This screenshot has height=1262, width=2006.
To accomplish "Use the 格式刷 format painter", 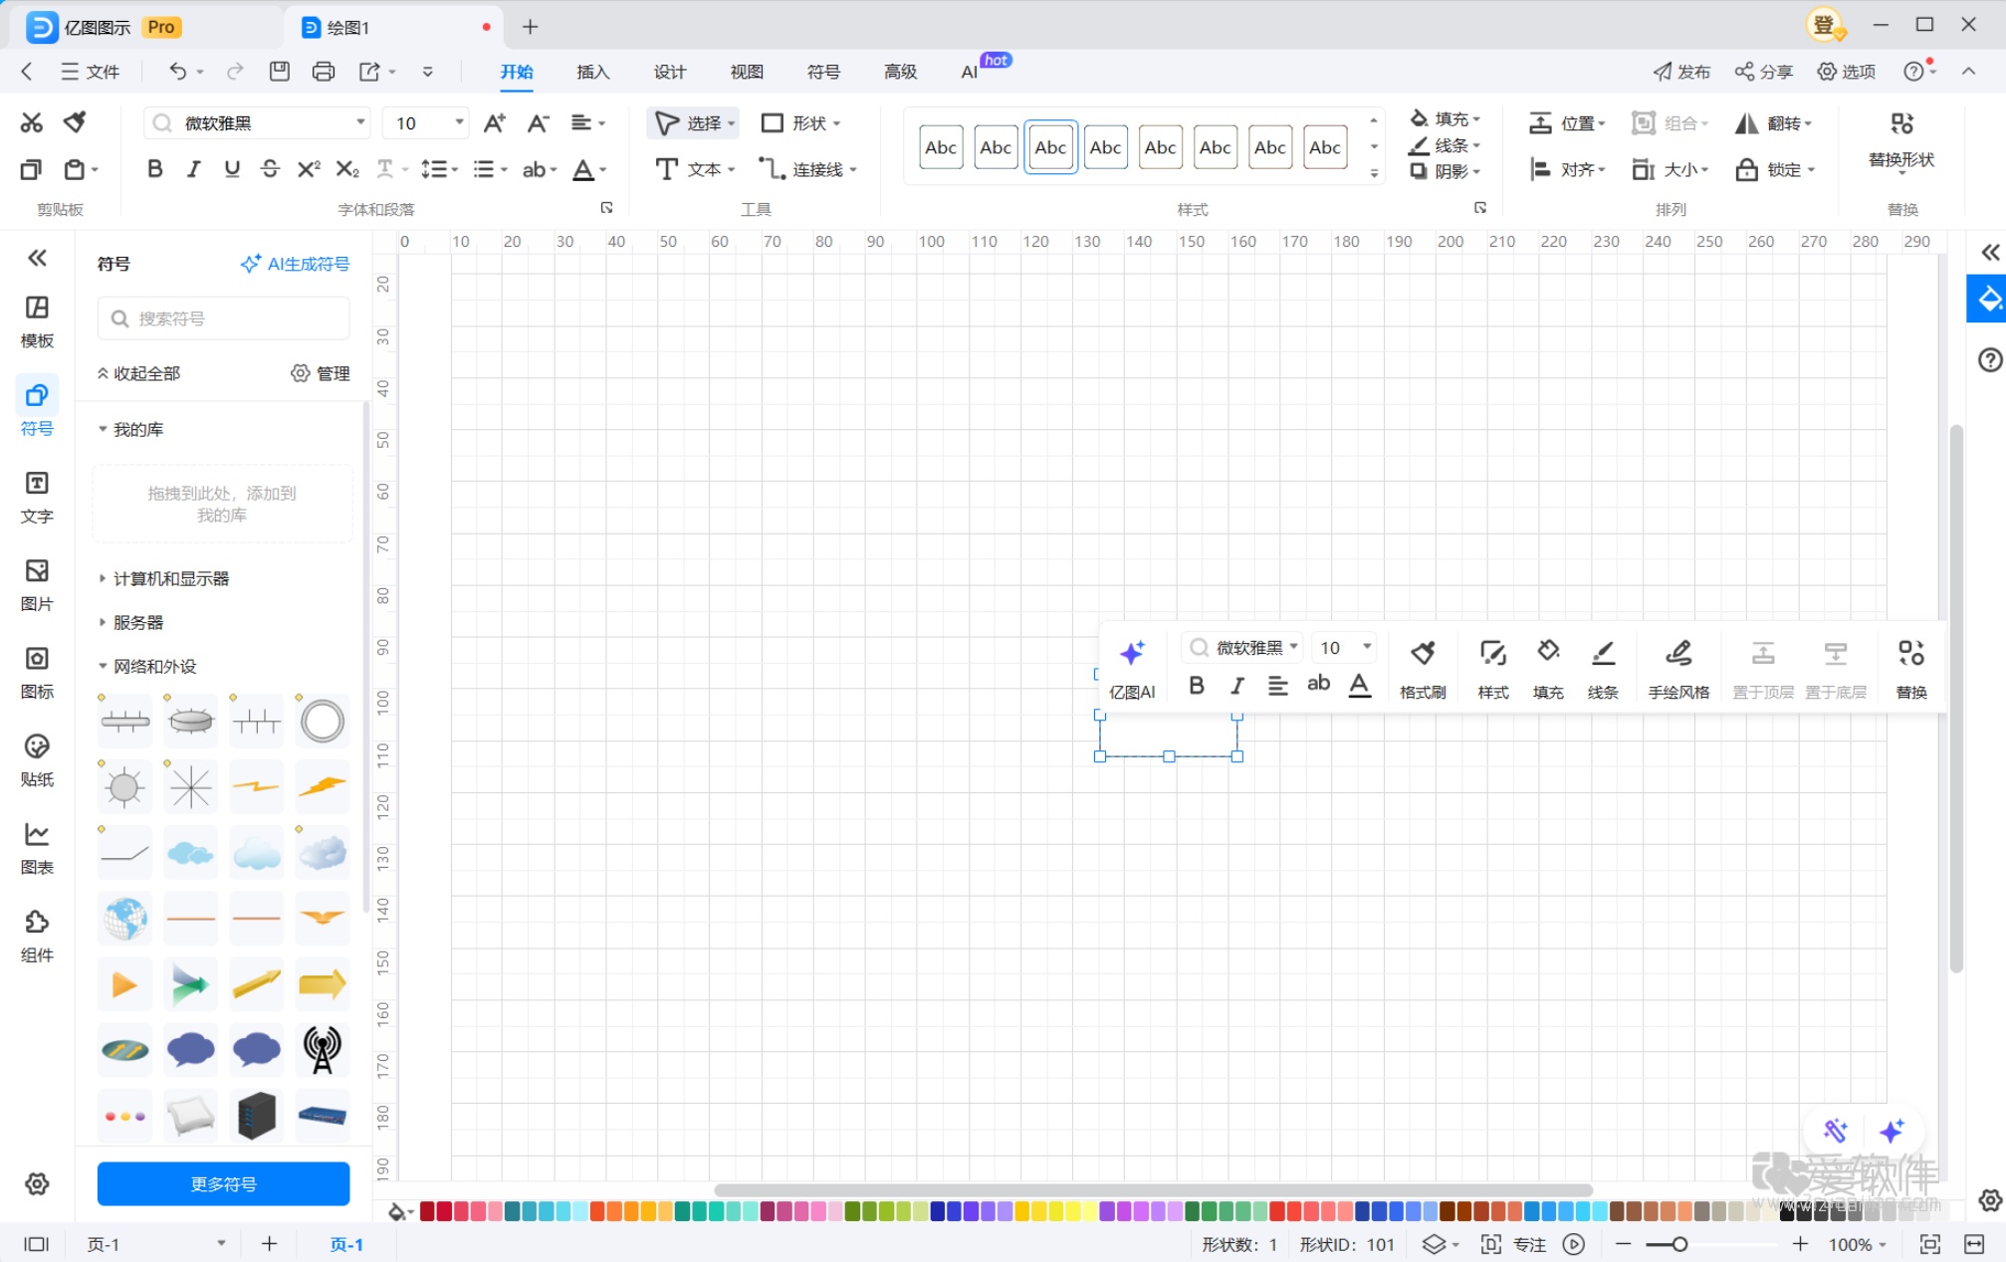I will click(1422, 667).
